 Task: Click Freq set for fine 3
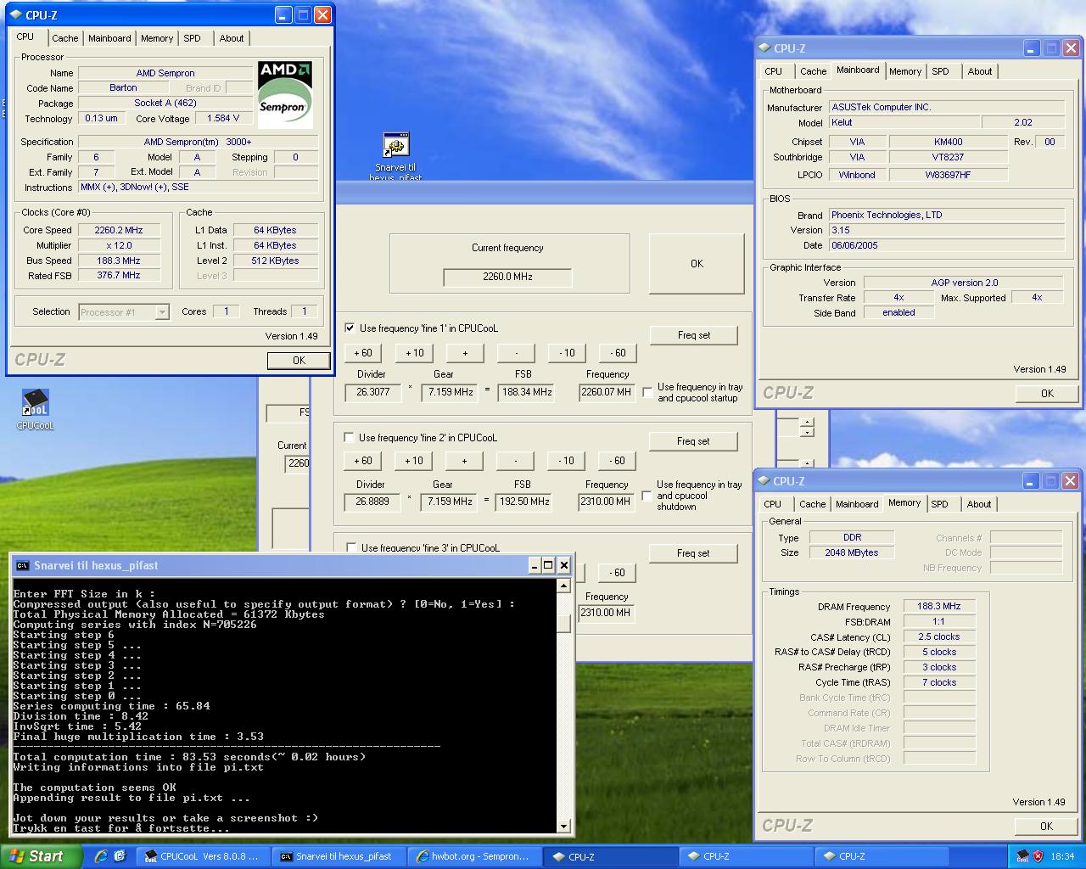[693, 553]
